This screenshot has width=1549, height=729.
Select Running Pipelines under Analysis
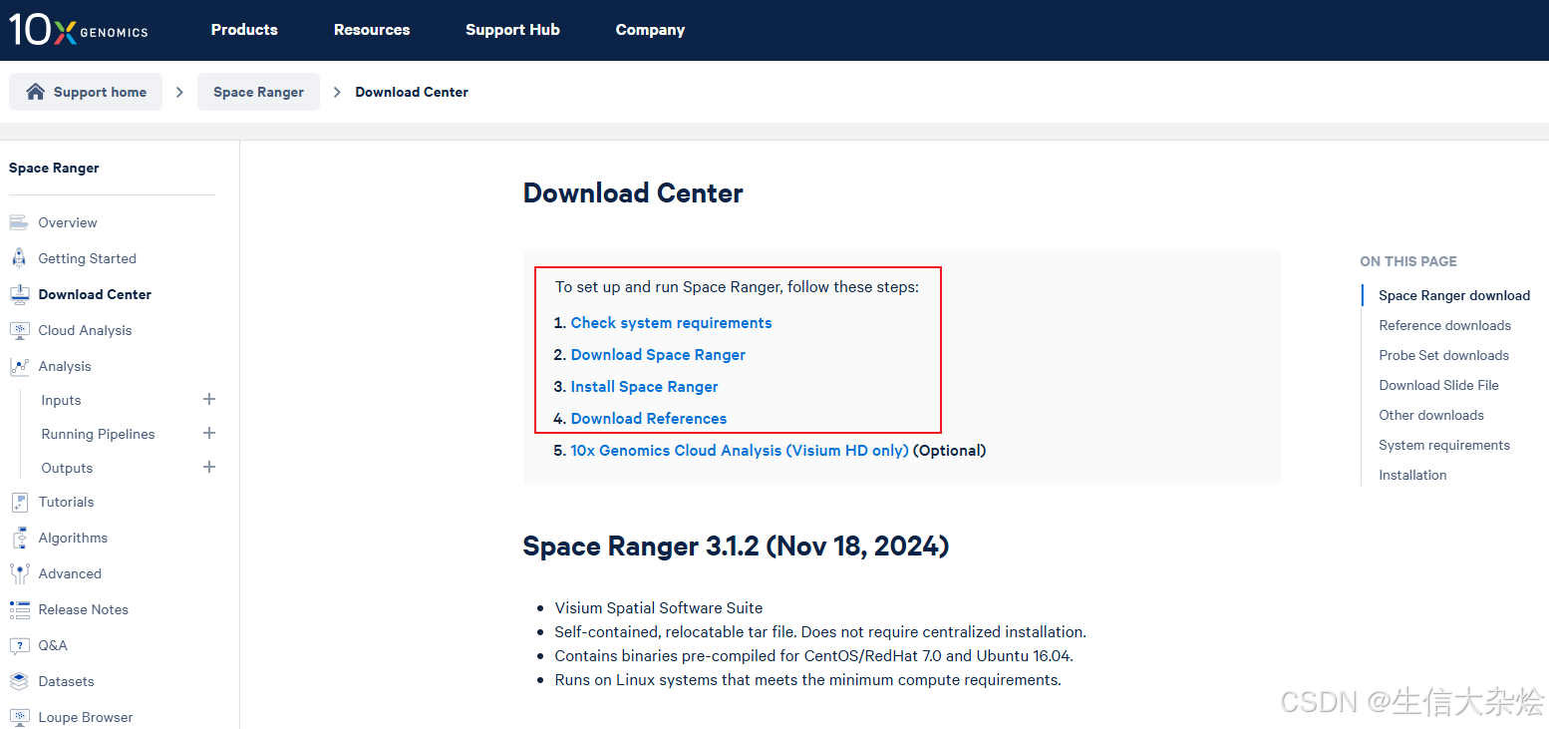pos(98,434)
